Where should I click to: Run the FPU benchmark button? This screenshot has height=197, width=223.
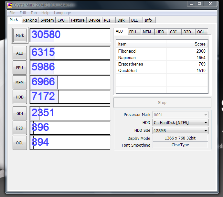click(x=20, y=67)
